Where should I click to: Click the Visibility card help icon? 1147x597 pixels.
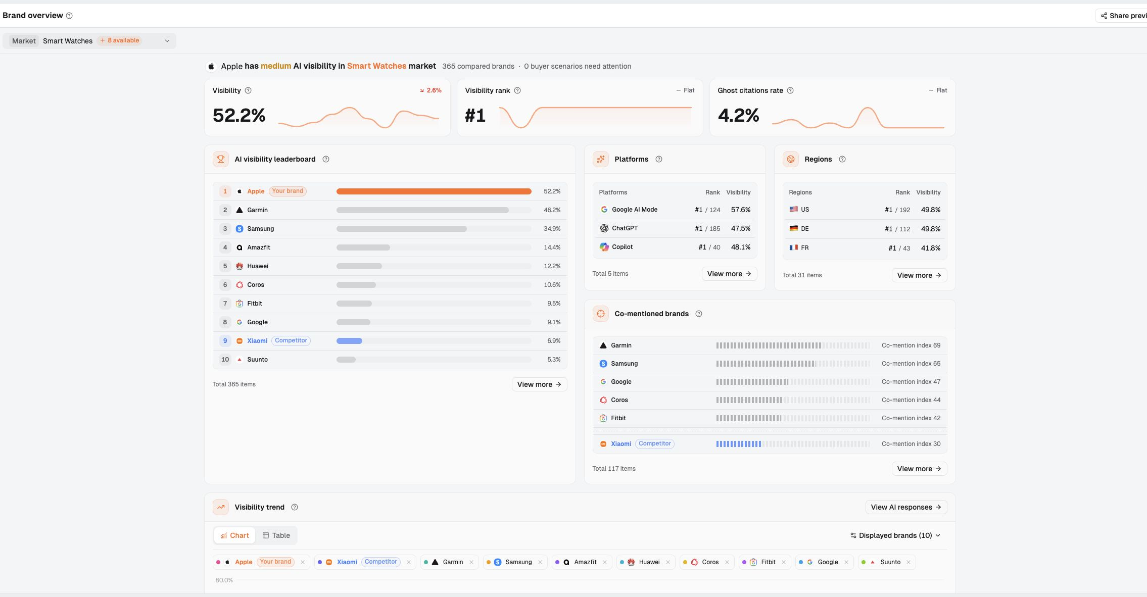[x=248, y=90]
